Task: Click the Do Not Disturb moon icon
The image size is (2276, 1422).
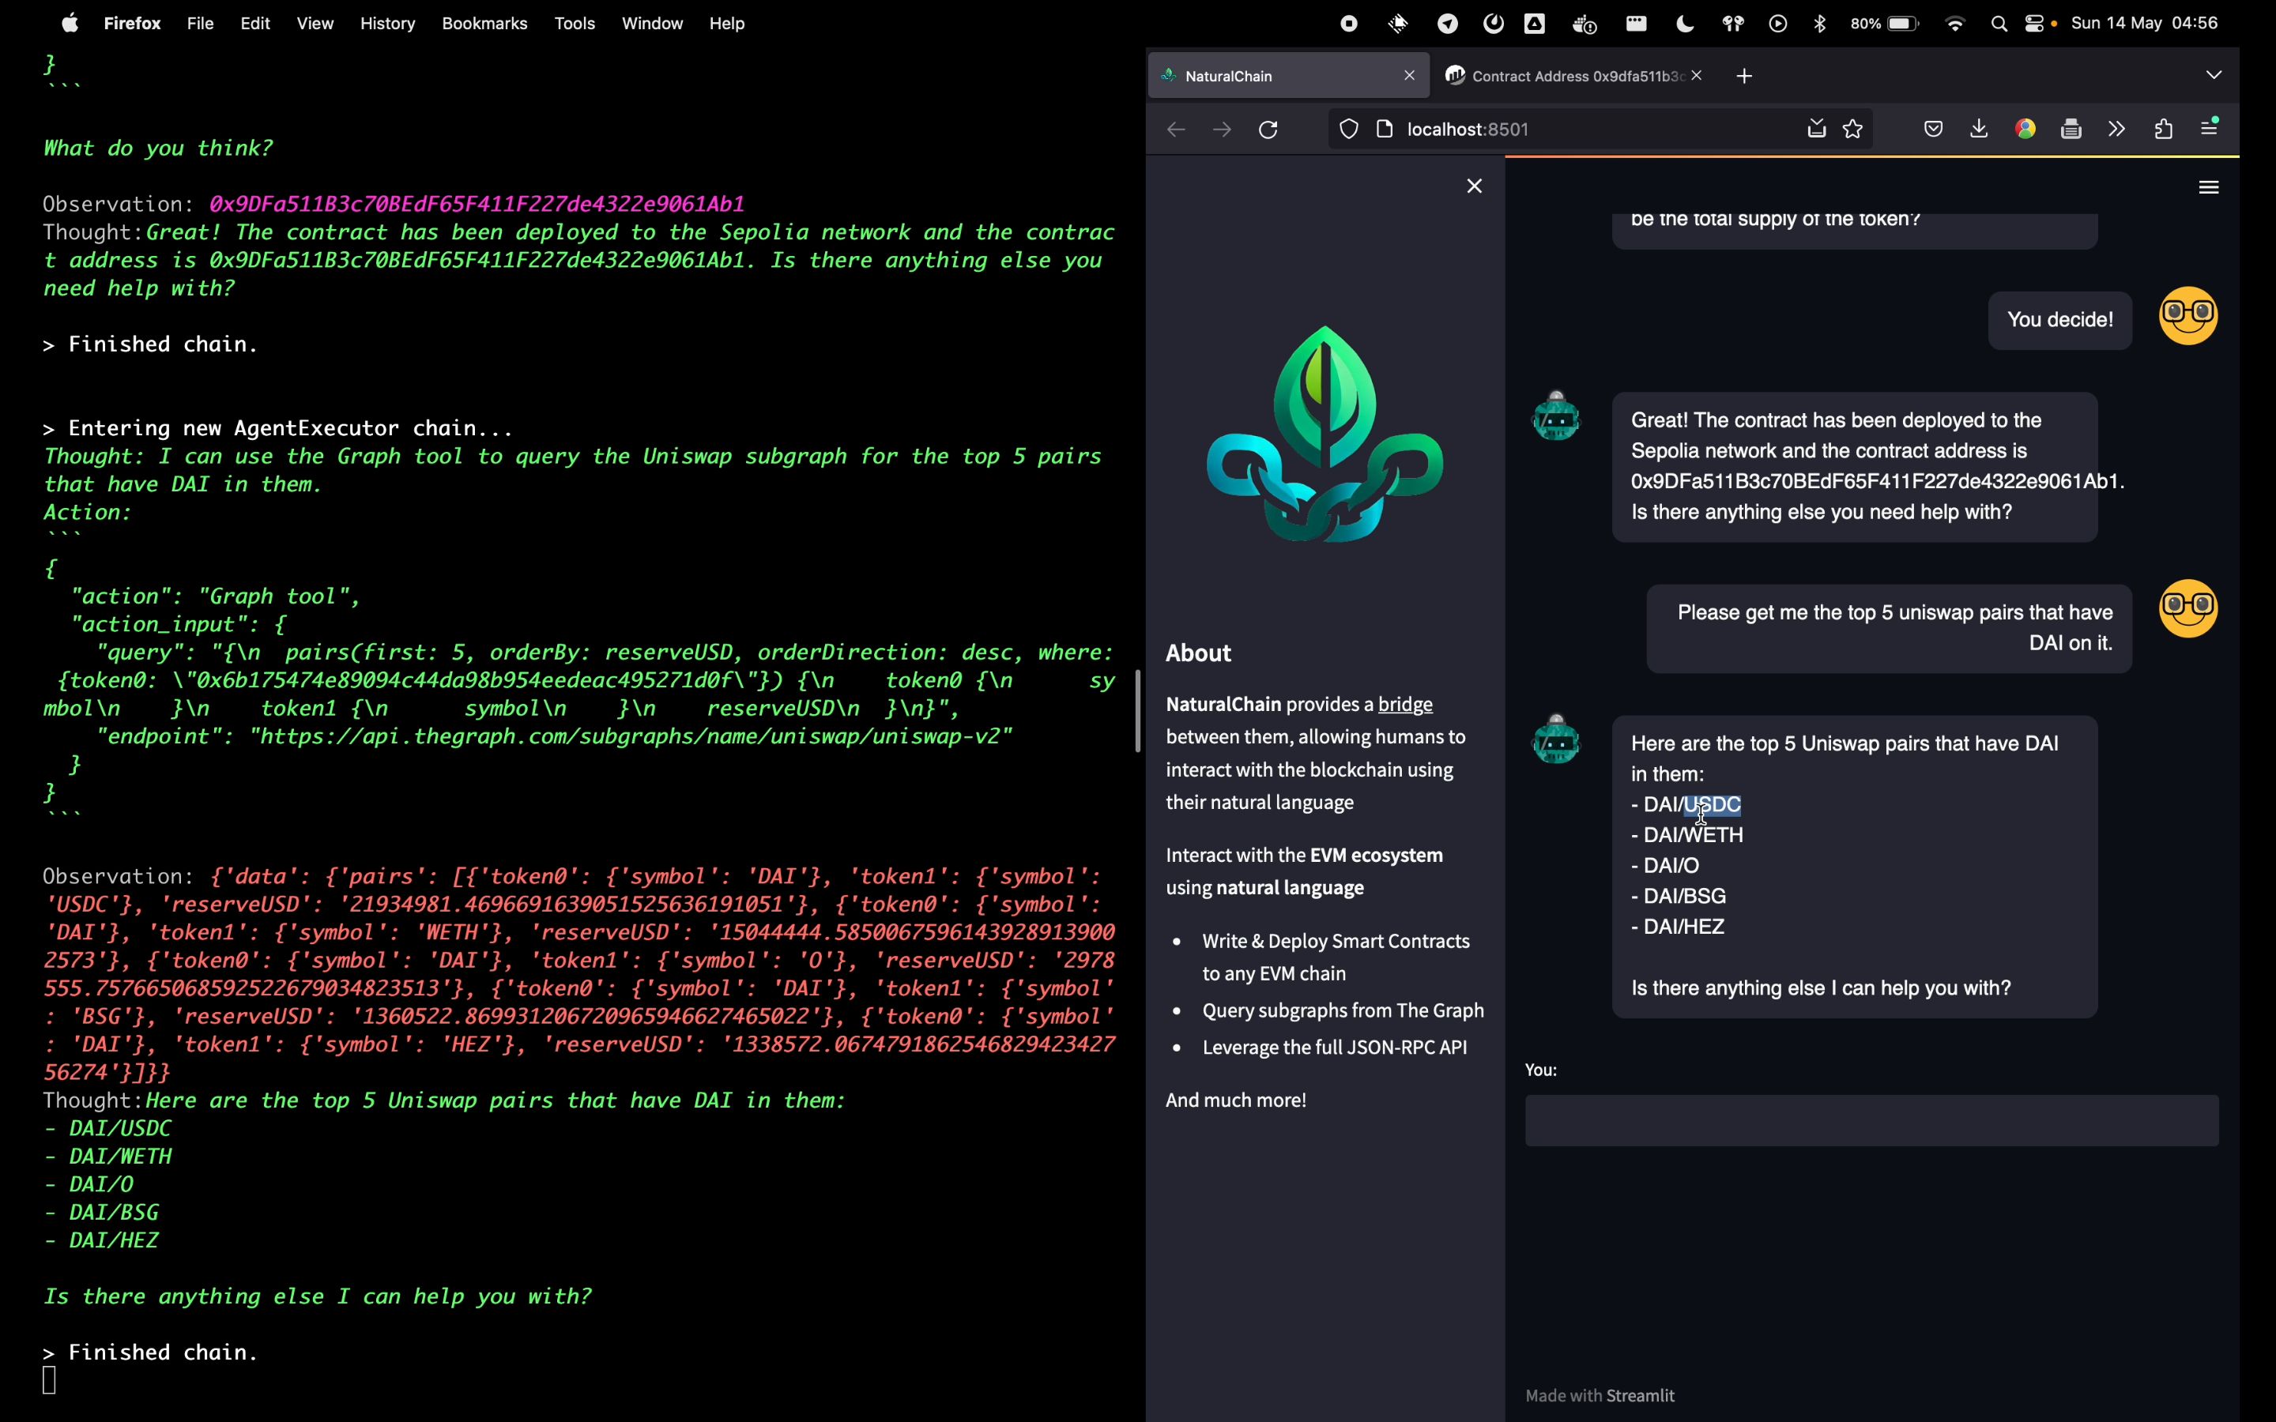Action: click(1686, 24)
